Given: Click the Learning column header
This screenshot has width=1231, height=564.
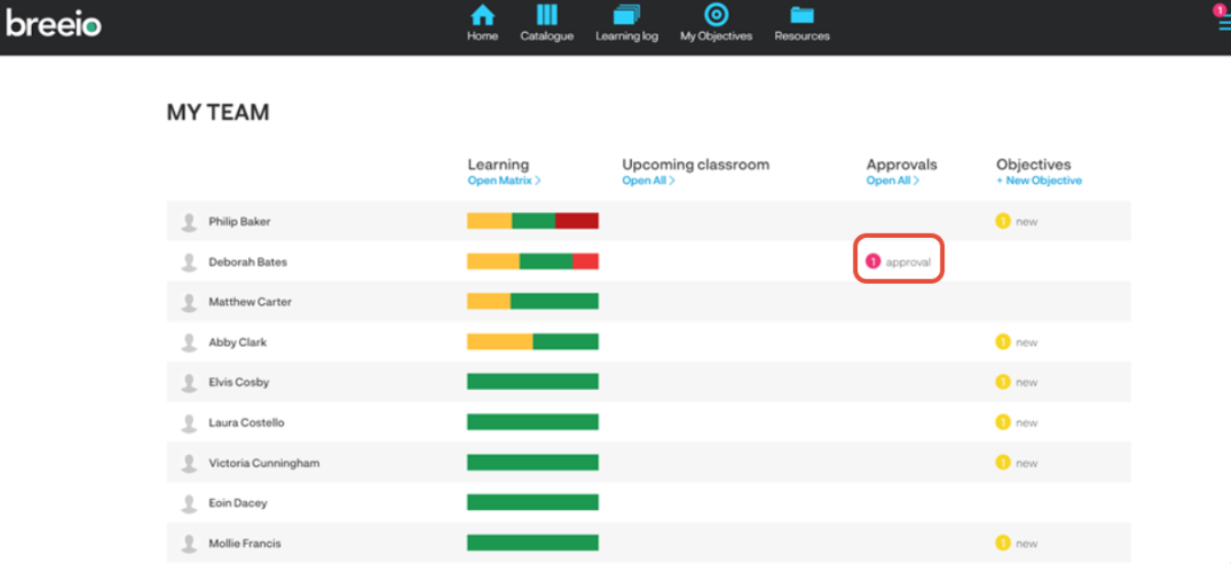Looking at the screenshot, I should pyautogui.click(x=498, y=165).
